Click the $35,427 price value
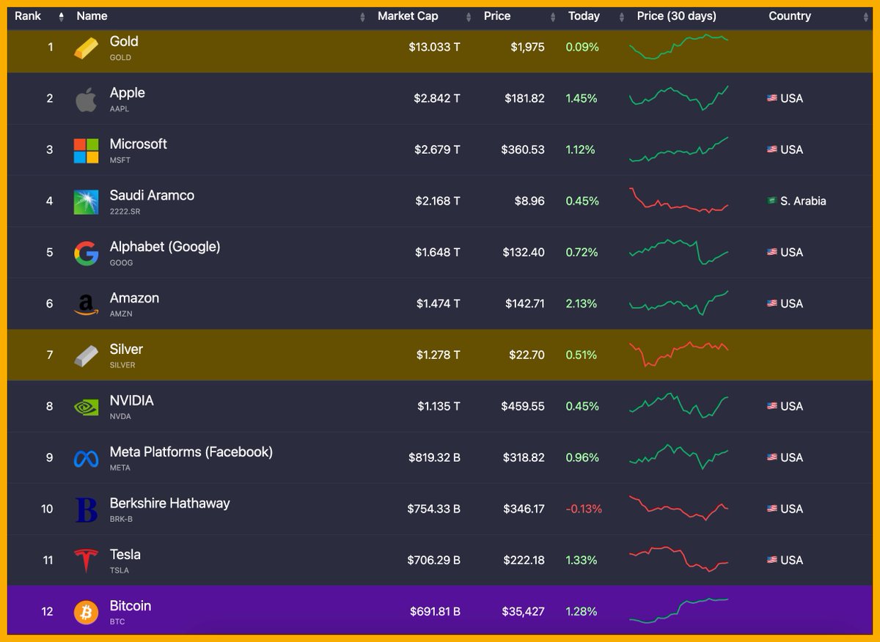The image size is (880, 642). (524, 611)
